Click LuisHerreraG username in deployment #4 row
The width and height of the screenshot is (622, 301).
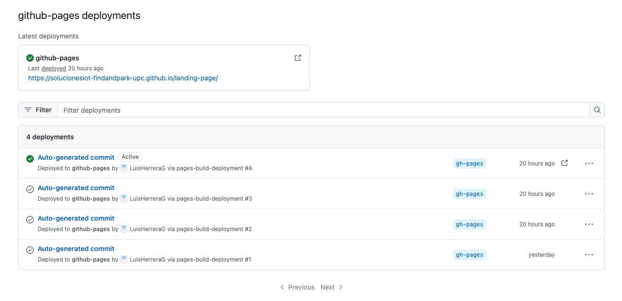pyautogui.click(x=148, y=168)
